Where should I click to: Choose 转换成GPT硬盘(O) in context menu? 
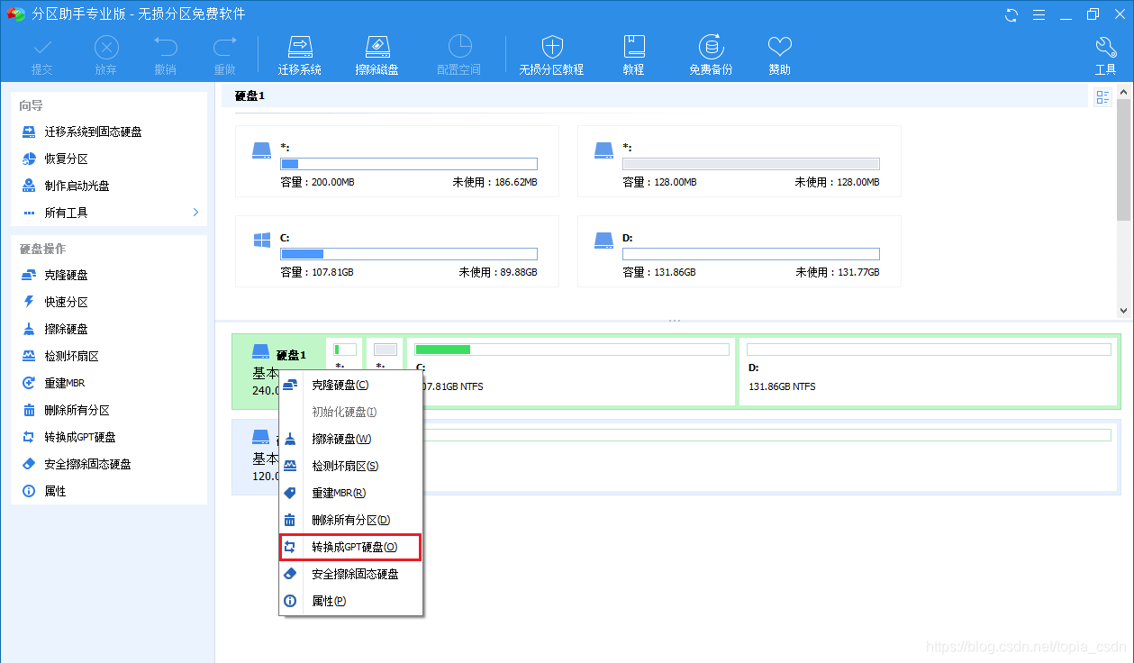350,547
